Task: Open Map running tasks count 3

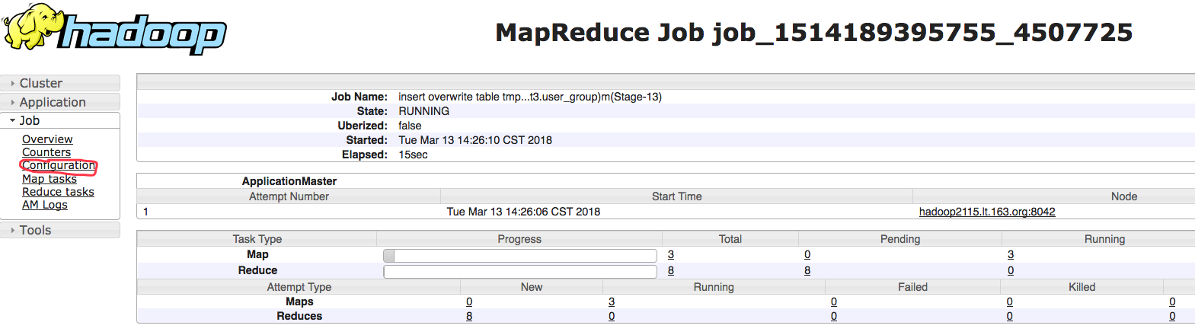Action: tap(1011, 254)
